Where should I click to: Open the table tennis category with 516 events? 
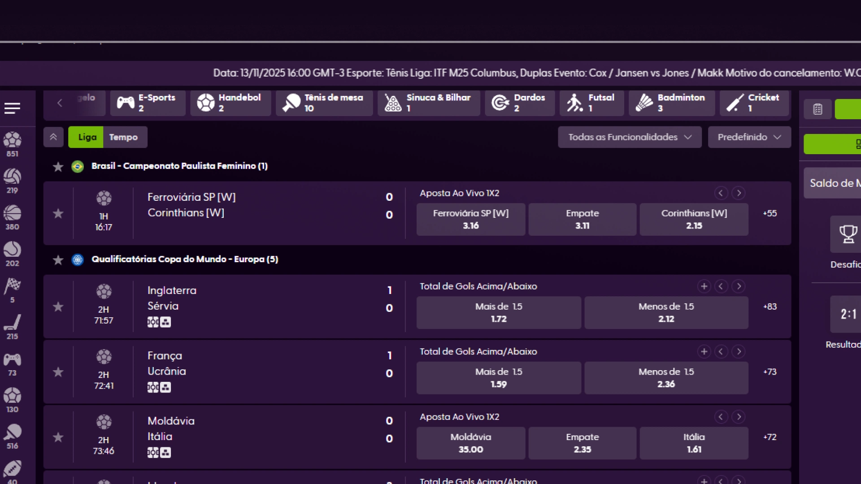[13, 431]
